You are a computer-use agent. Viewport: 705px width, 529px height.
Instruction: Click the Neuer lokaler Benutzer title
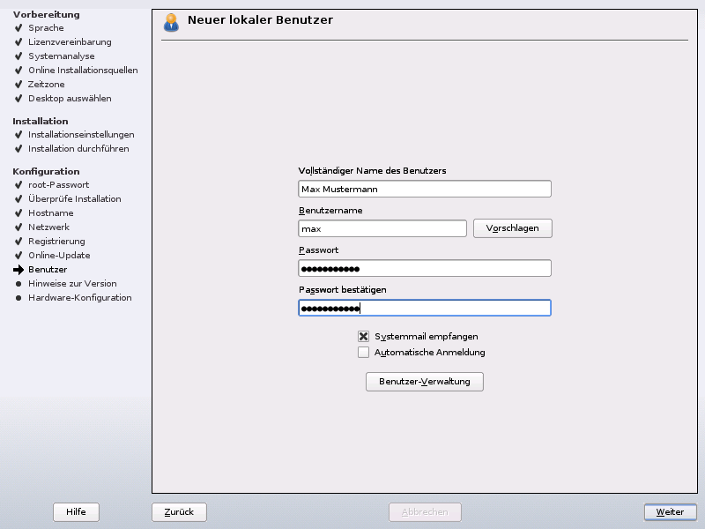[260, 19]
